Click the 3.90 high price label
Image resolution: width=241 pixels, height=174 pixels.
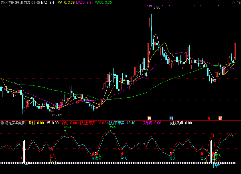click(x=157, y=7)
